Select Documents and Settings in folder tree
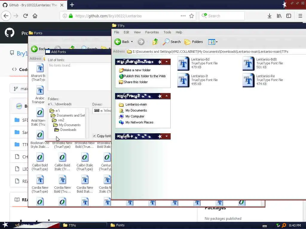Viewport: 306px width, 229px height. [x=68, y=115]
